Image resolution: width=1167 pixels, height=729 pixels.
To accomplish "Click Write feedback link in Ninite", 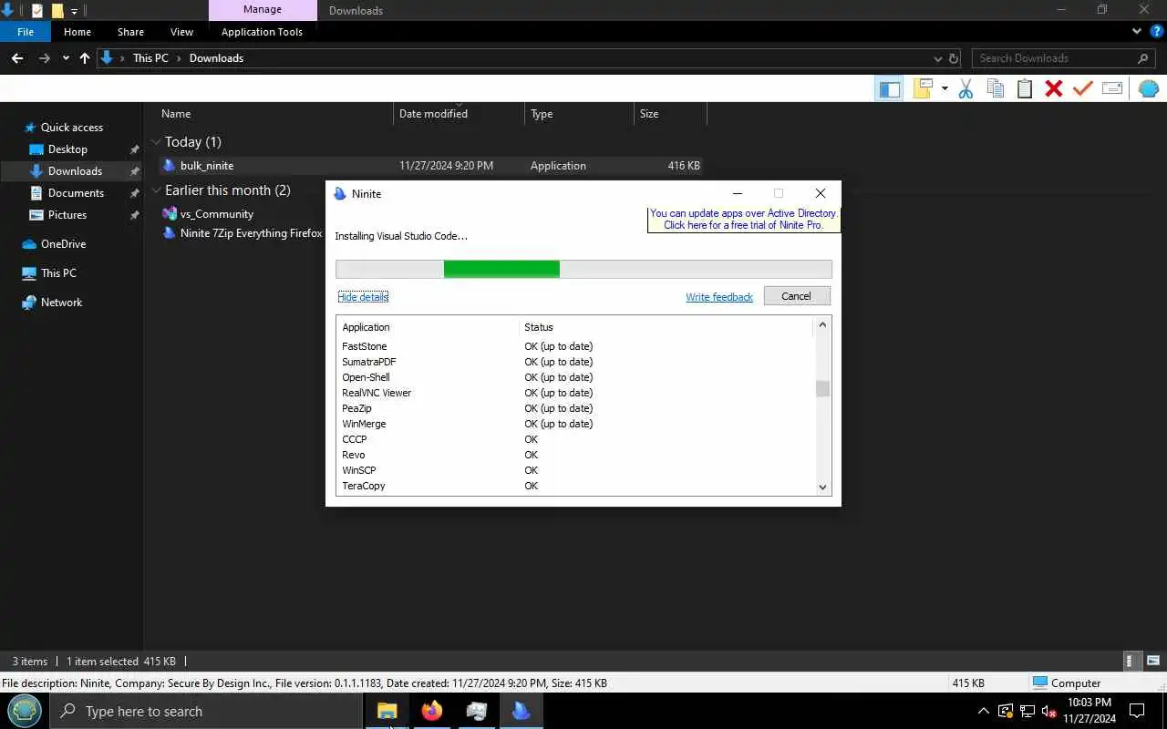I will point(719,297).
